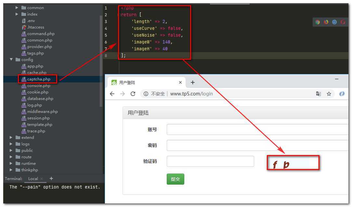Open tags.php in project tree
Screen dimensions: 352x207
coord(35,53)
